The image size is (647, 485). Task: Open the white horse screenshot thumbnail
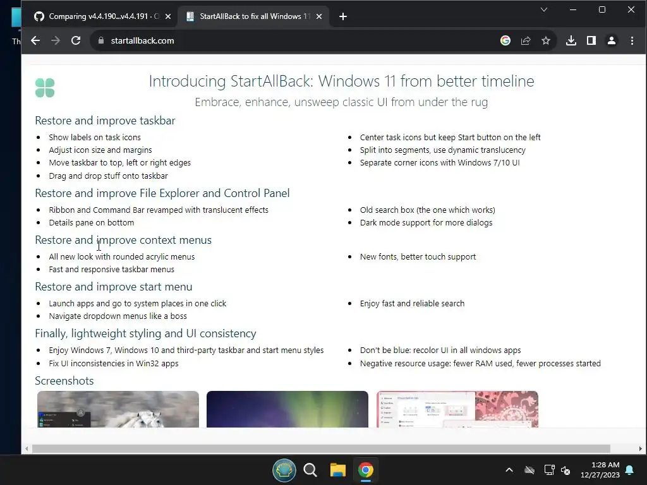click(118, 409)
